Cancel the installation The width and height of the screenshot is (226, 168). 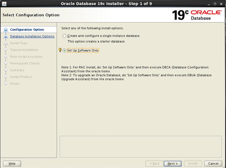tap(213, 163)
